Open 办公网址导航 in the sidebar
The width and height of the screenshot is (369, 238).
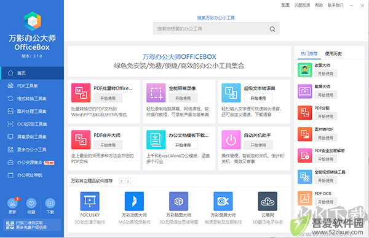point(32,175)
